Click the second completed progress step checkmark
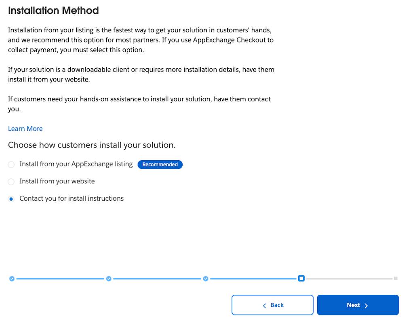 tap(109, 279)
